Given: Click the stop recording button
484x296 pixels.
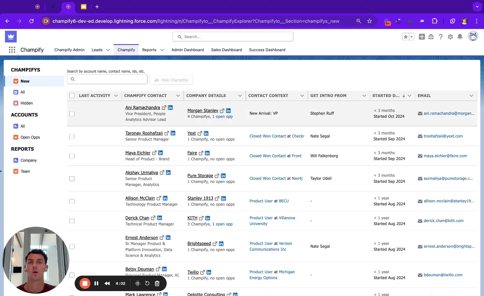Looking at the screenshot, I should coord(85,283).
